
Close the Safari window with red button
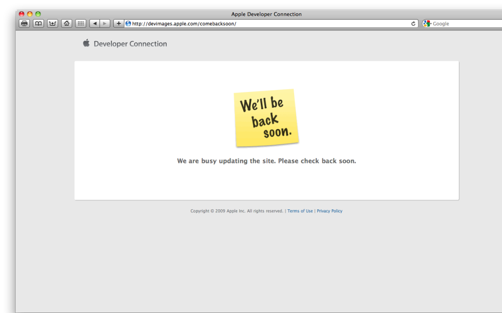pyautogui.click(x=22, y=14)
